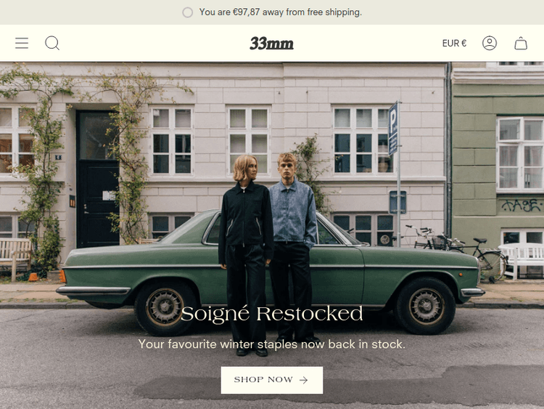Click the graffiti on the green wall
This screenshot has width=544, height=409.
coord(522,205)
